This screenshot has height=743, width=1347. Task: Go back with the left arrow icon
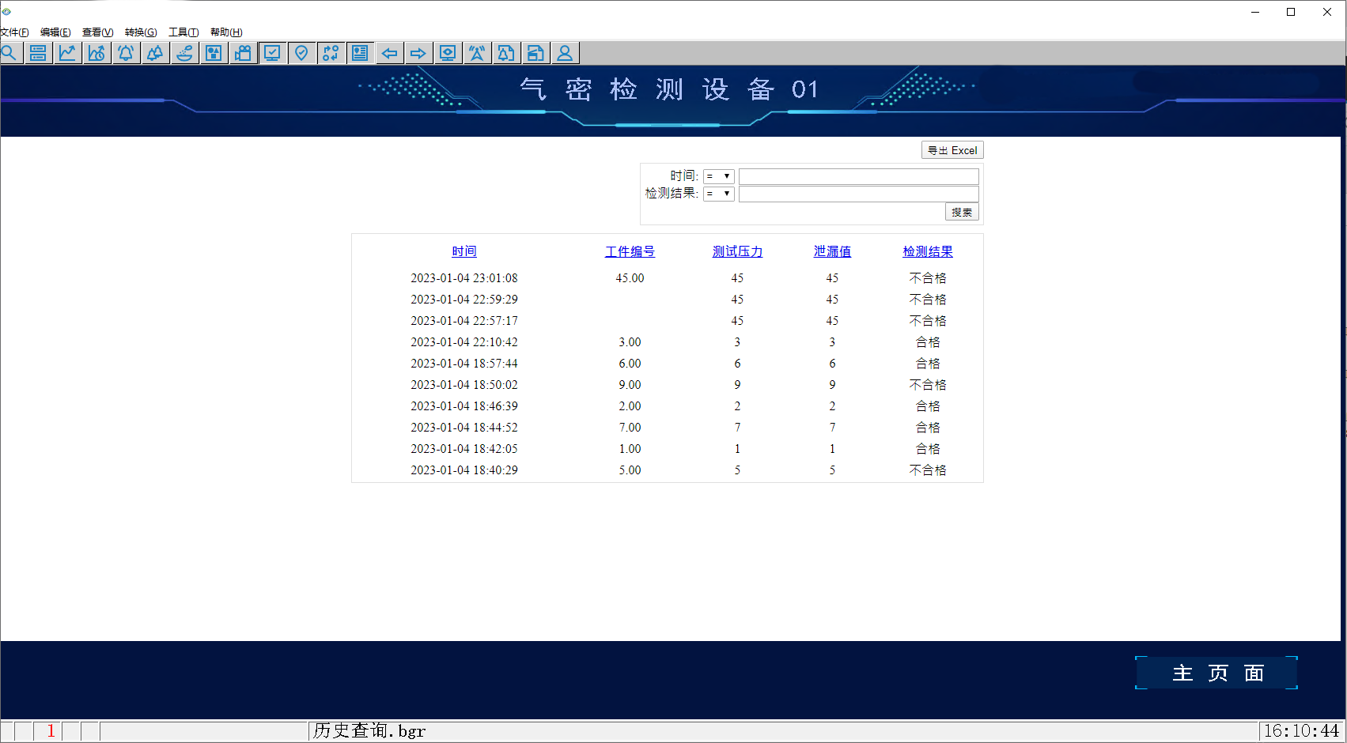click(x=389, y=53)
